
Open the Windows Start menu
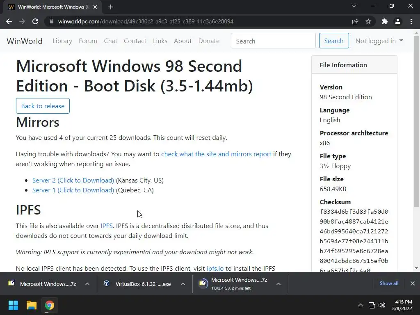[13, 305]
